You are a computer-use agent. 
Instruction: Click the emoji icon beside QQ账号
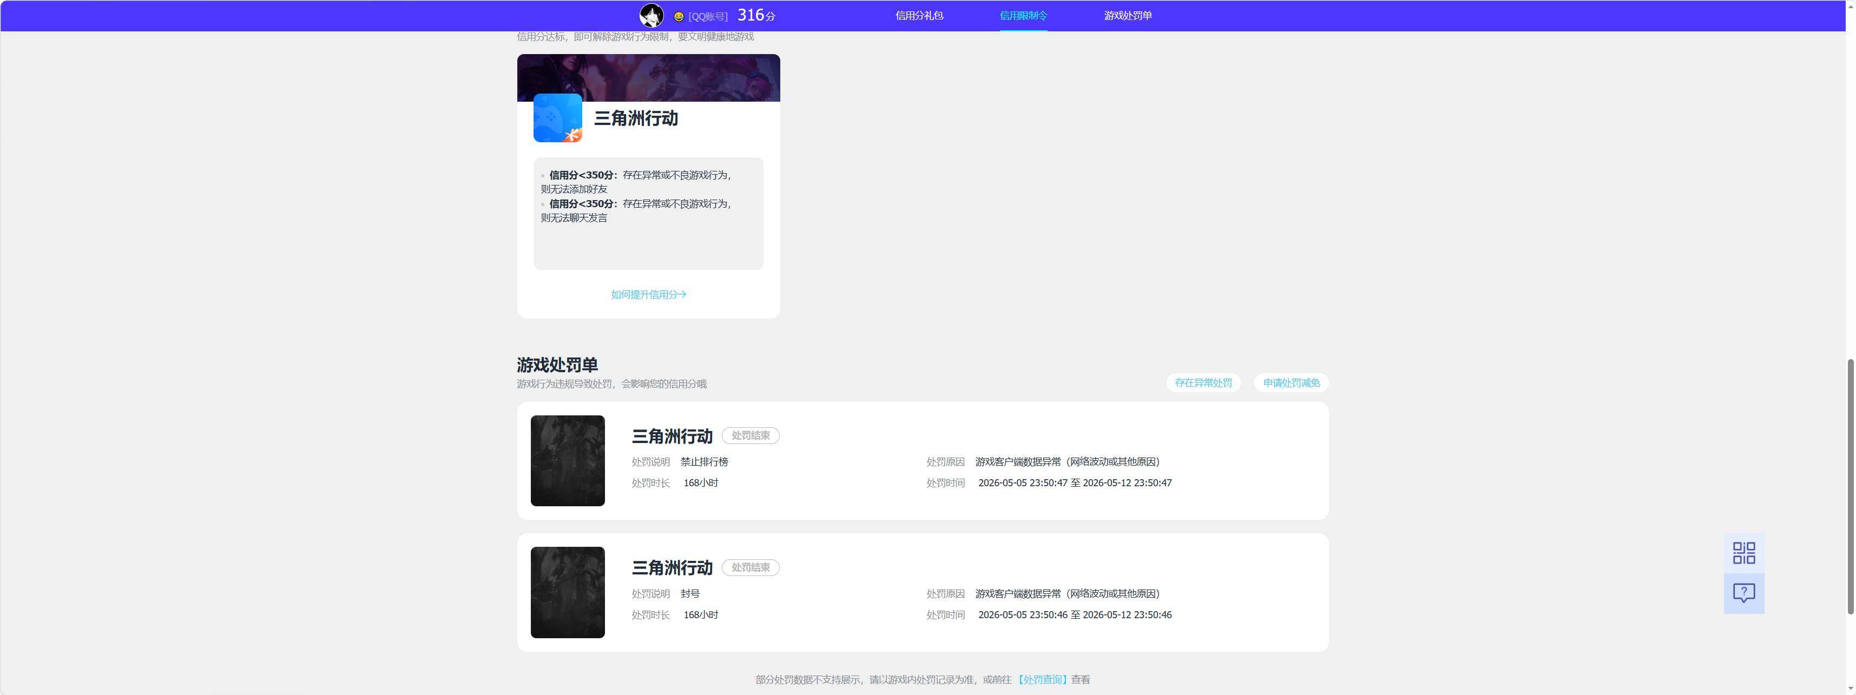[x=679, y=17]
